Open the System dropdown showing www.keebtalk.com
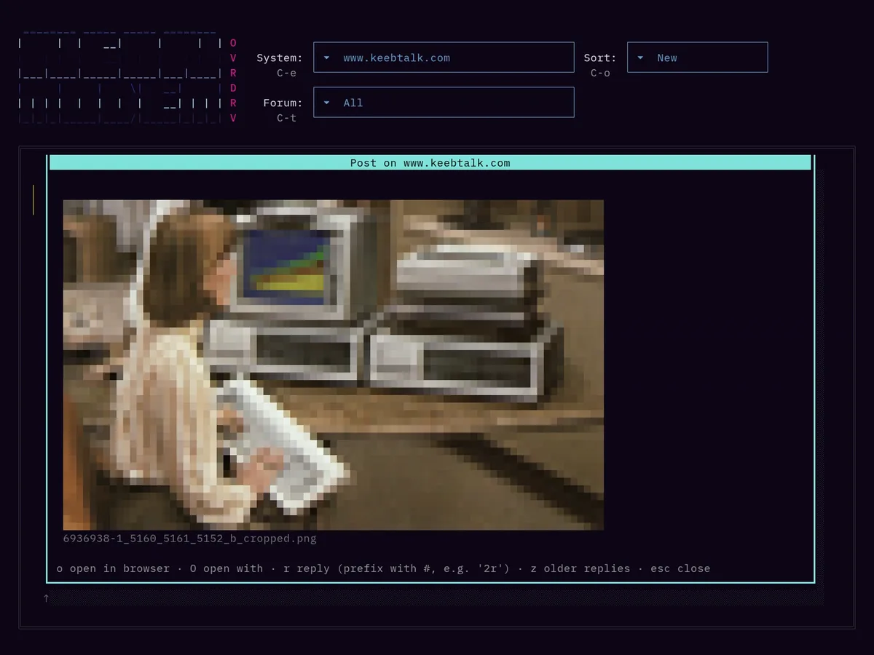 (x=444, y=57)
